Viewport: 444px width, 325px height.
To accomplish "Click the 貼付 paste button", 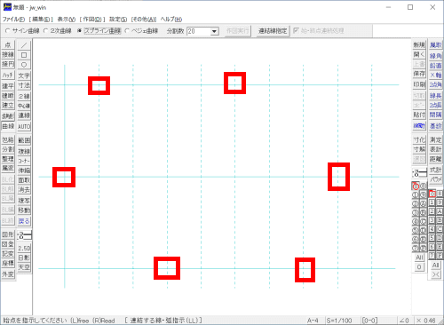I will point(419,115).
